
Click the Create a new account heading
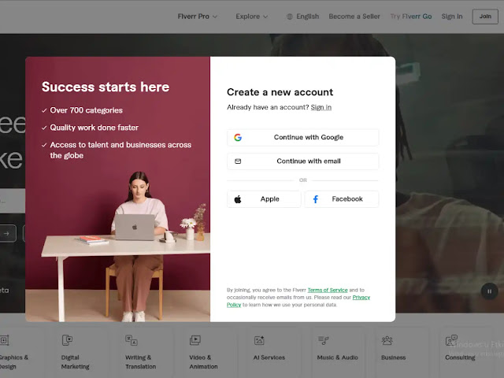pos(280,92)
